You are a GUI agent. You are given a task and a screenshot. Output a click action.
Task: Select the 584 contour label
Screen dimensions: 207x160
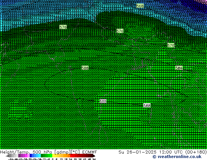179,68
